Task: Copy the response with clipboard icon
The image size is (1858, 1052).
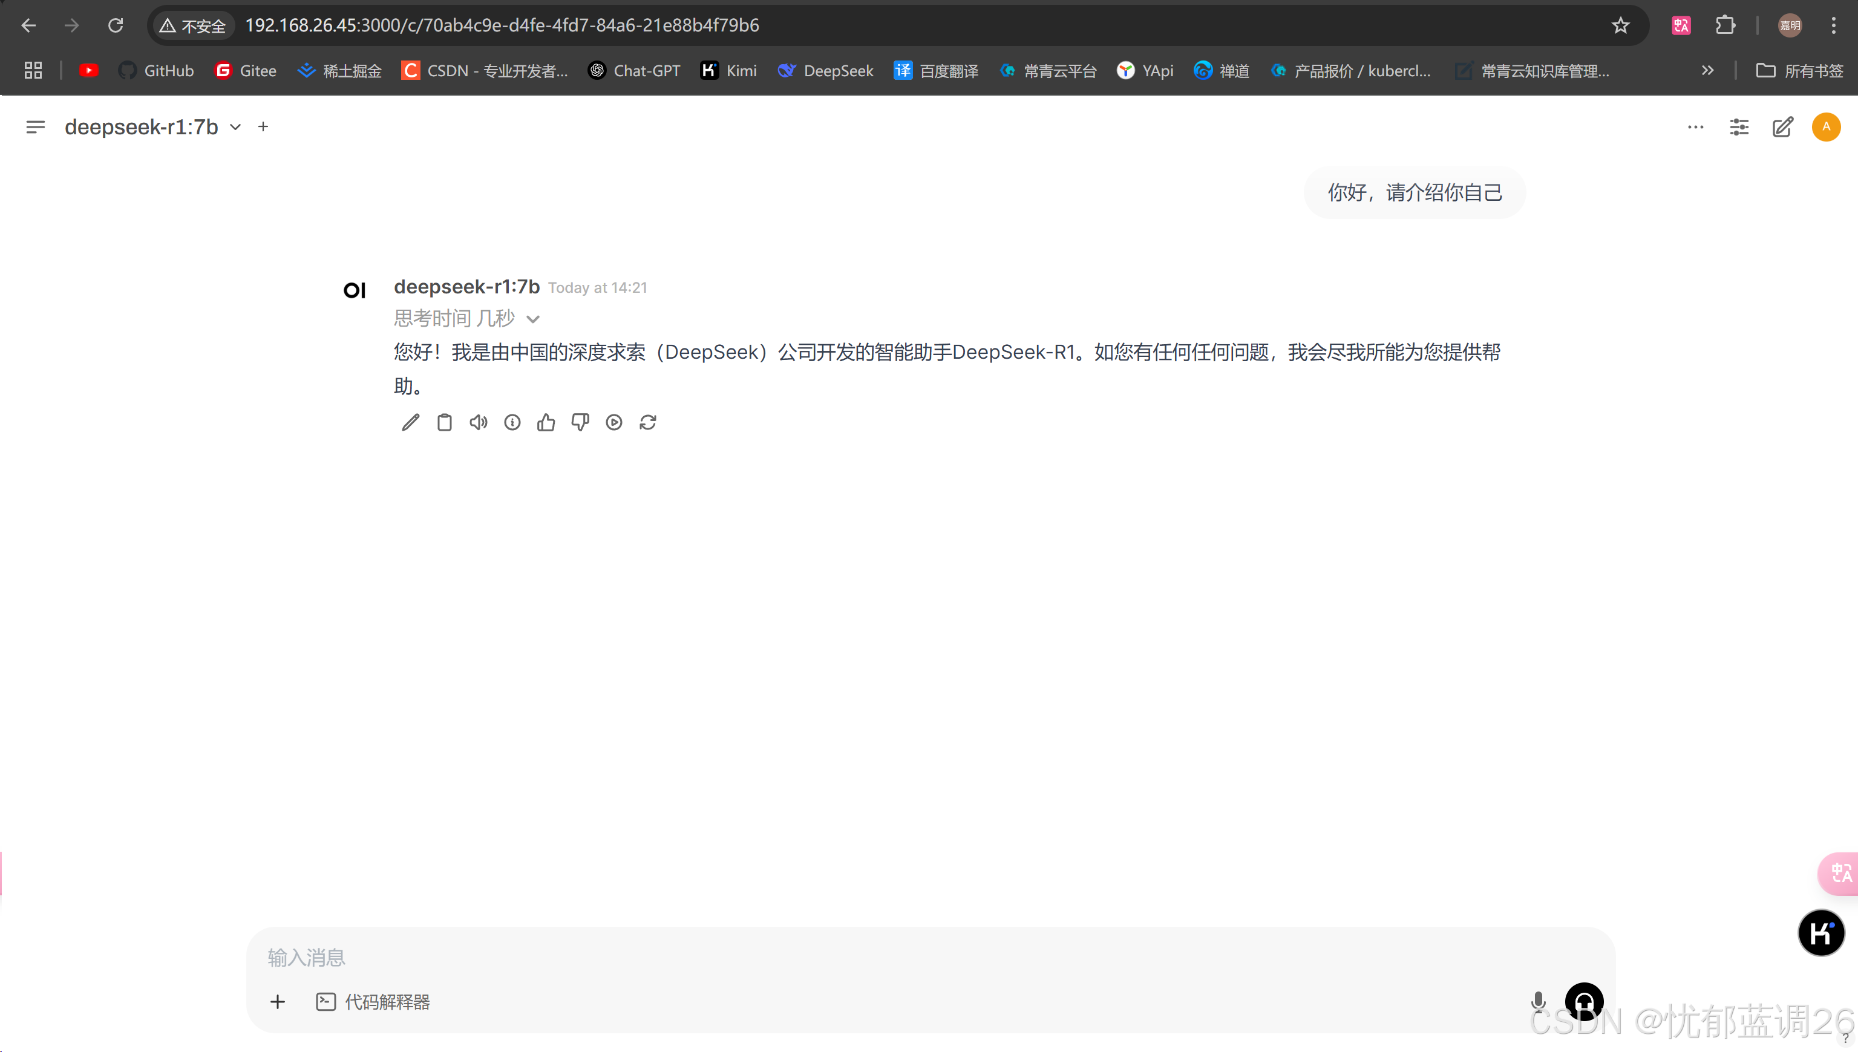Action: [444, 423]
